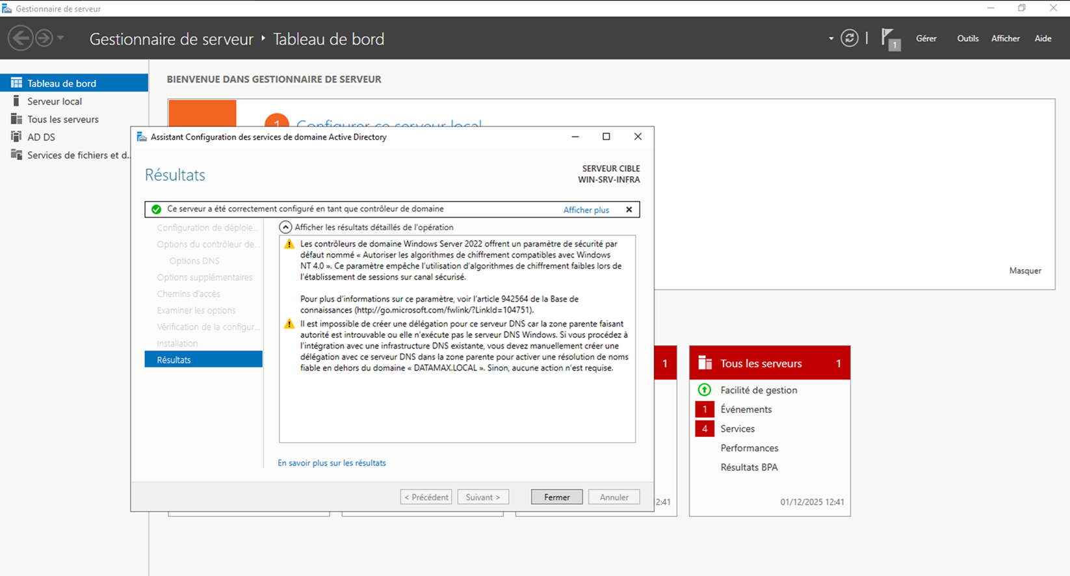Click the Tous les serveurs tile icon
The height and width of the screenshot is (576, 1070).
[x=705, y=363]
